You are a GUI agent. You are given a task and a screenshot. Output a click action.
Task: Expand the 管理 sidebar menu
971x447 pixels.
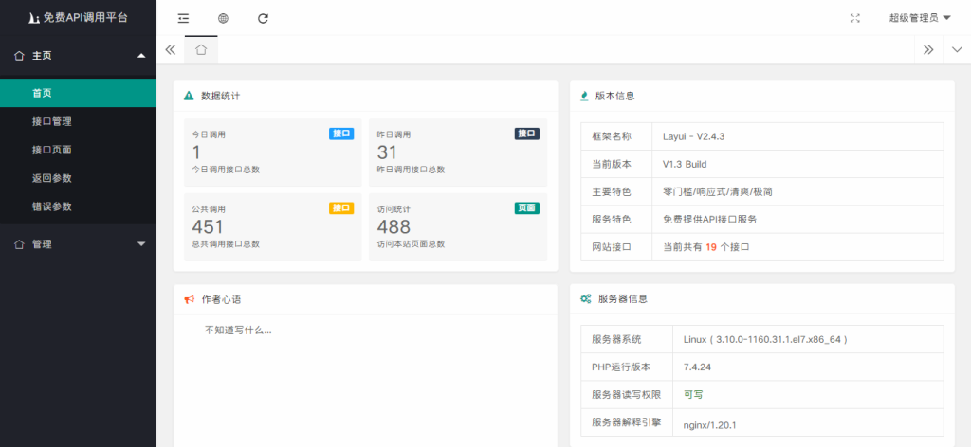click(78, 243)
